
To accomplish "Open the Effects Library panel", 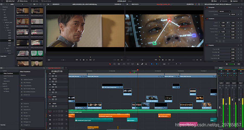I will click(x=23, y=1).
